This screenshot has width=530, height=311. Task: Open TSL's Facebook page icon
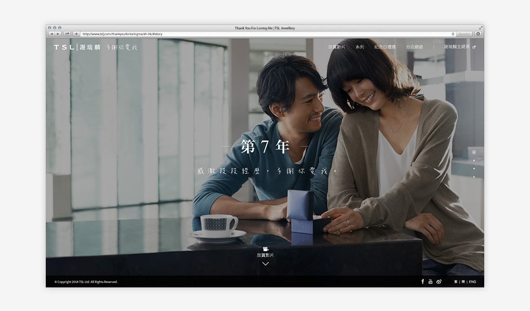pos(423,282)
